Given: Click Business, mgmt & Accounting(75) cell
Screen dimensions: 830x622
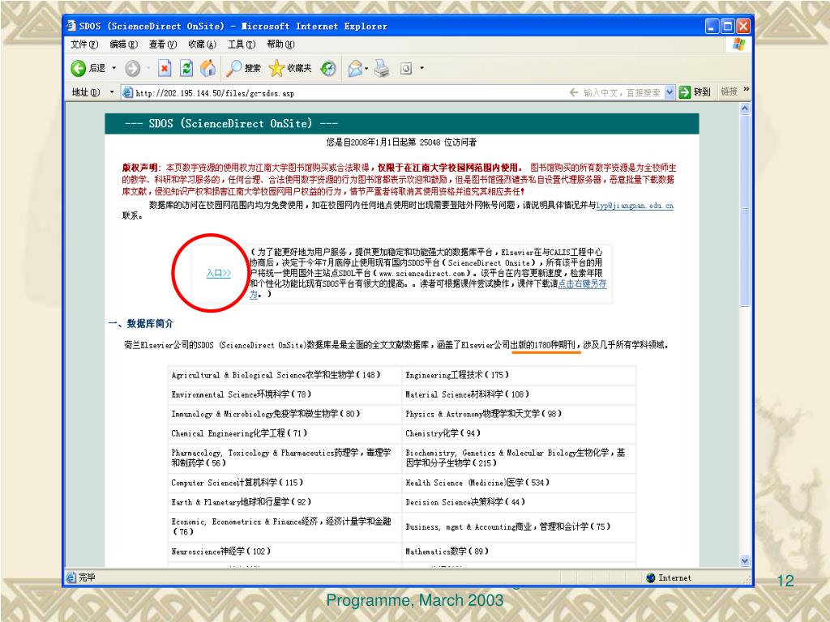Looking at the screenshot, I should tap(519, 526).
